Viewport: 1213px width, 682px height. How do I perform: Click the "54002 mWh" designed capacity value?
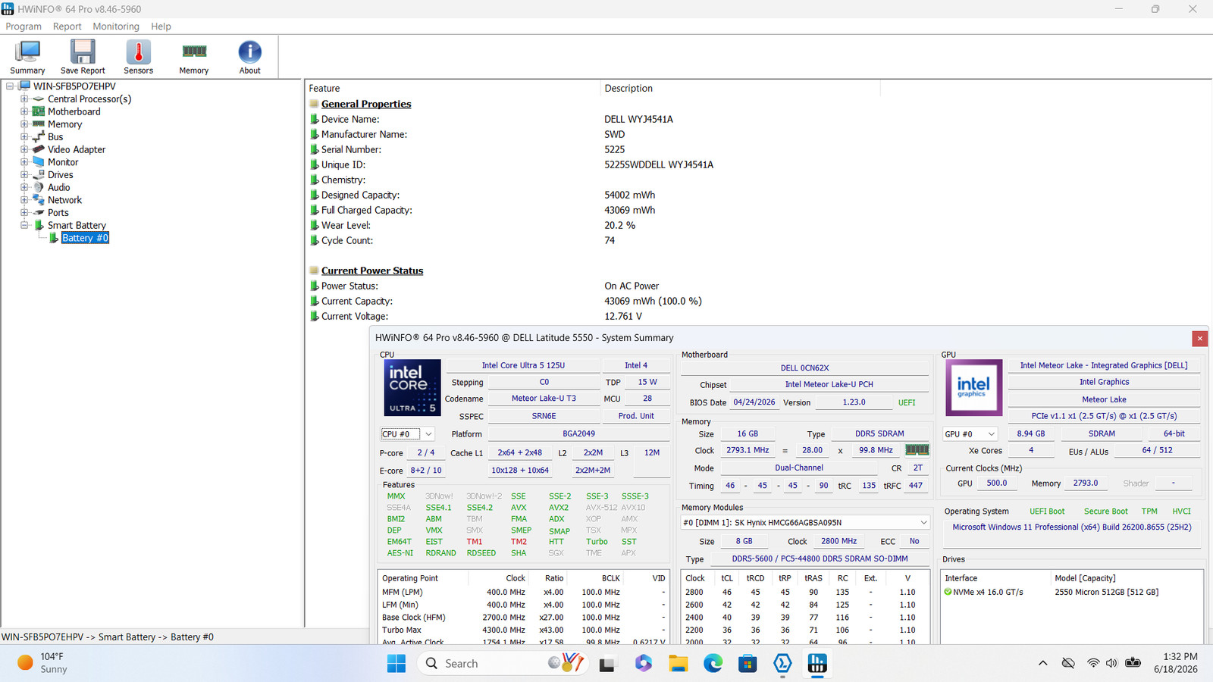point(630,195)
